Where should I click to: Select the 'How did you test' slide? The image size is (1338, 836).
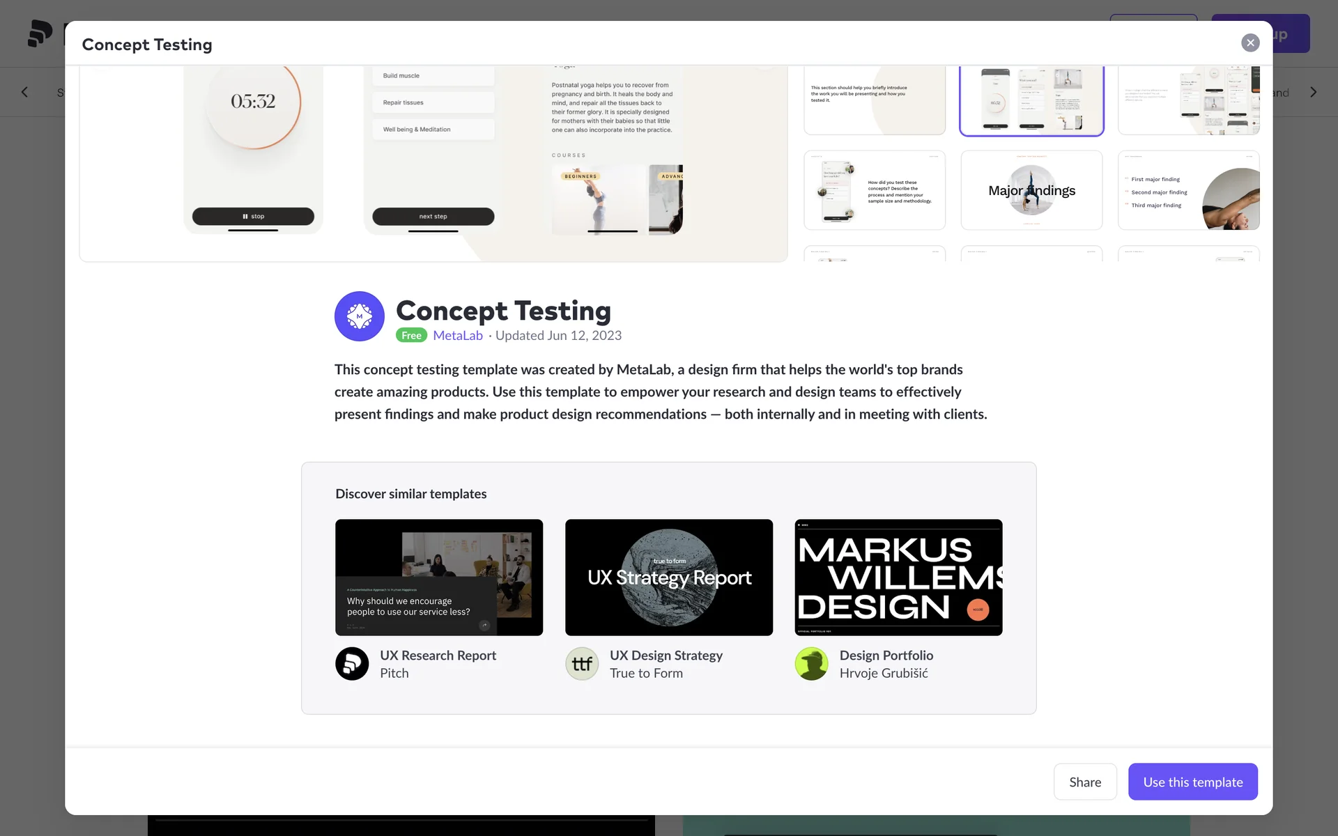coord(875,190)
